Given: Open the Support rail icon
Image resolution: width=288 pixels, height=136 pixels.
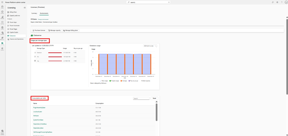Looking at the screenshot, I should pyautogui.click(x=2, y=49).
